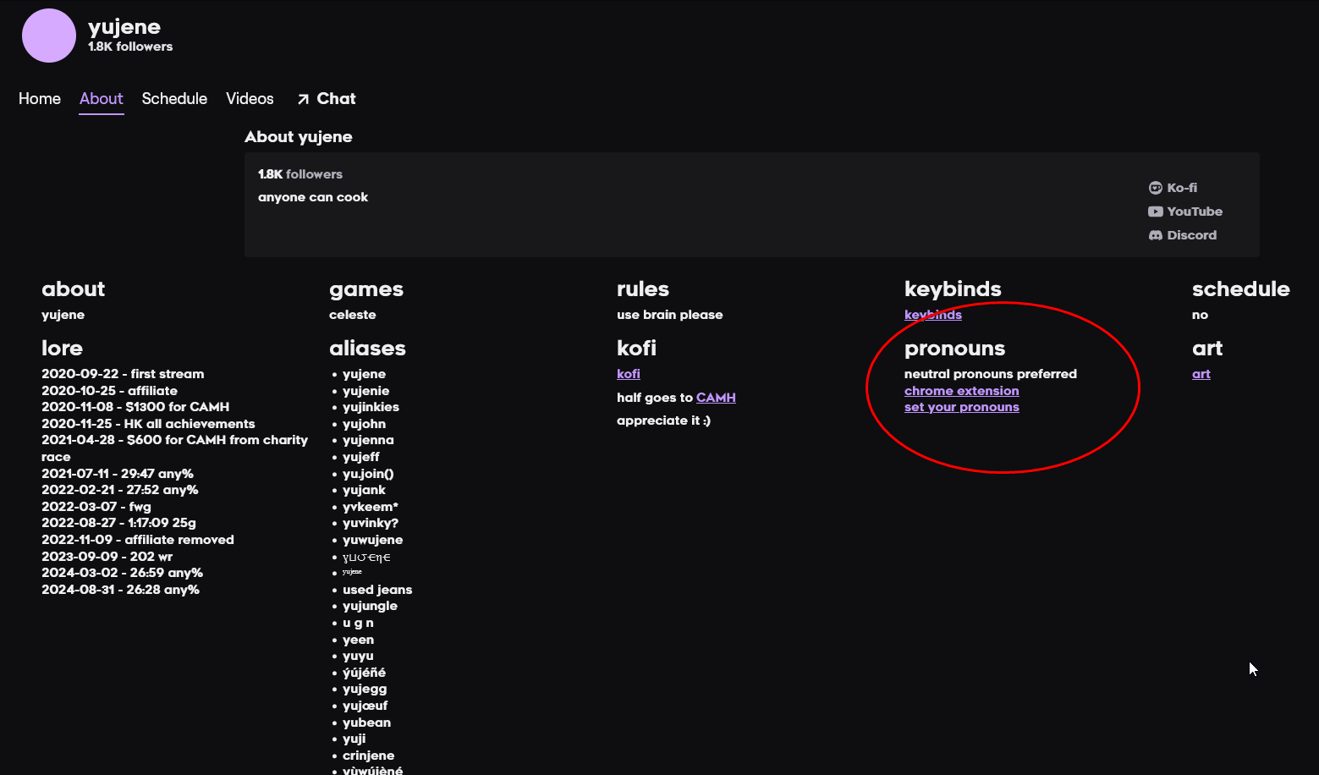
Task: Click the 'anyone can cook' bio text
Action: 313,197
